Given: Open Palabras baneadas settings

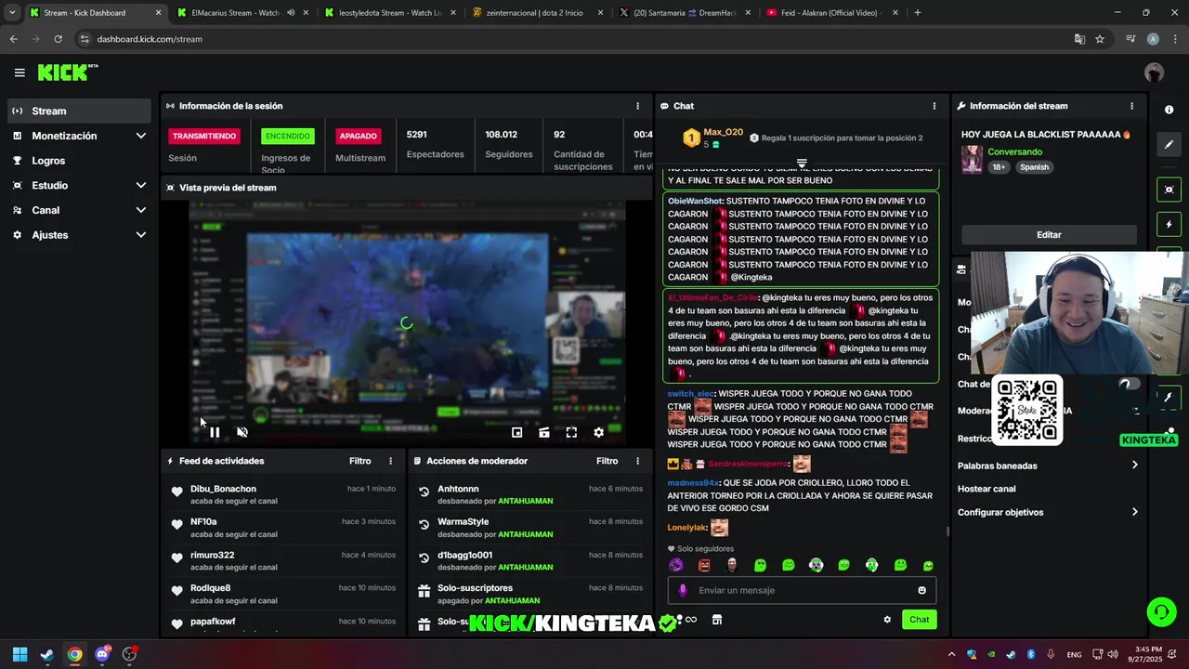Looking at the screenshot, I should (x=1048, y=466).
